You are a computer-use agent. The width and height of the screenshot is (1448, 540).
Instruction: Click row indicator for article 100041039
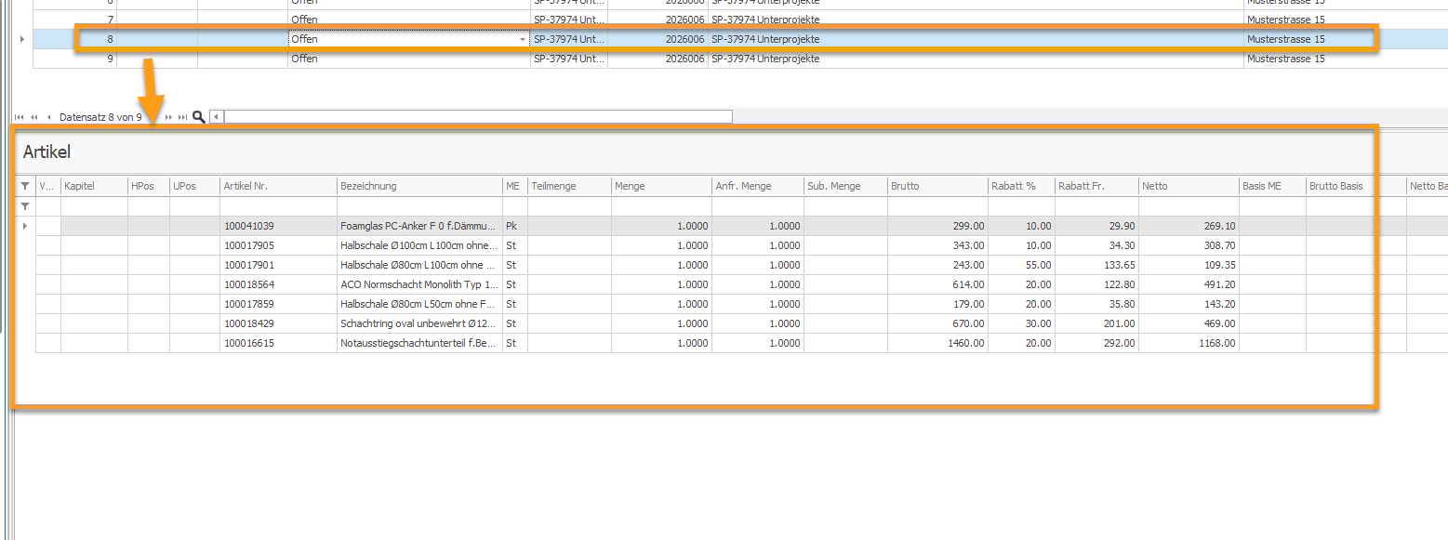click(x=25, y=226)
